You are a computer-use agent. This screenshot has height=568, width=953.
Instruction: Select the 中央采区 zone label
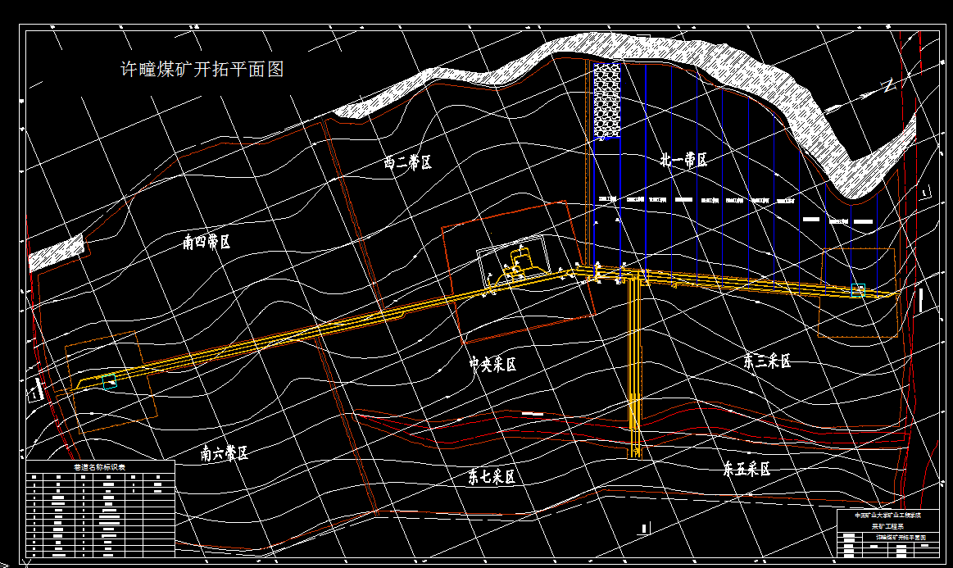point(492,364)
